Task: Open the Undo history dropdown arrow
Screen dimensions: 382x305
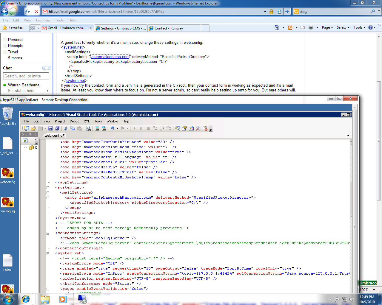Action: coord(117,128)
